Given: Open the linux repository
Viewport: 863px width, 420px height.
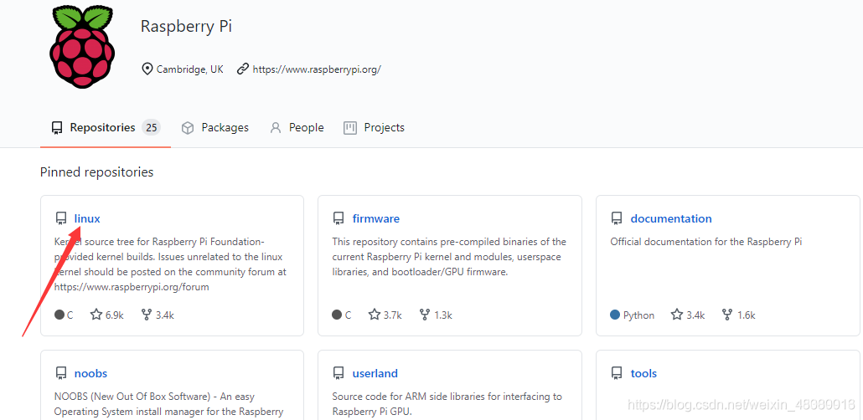Looking at the screenshot, I should pyautogui.click(x=87, y=219).
